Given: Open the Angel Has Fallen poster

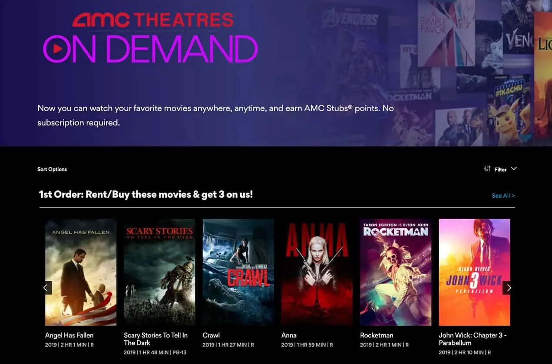Looking at the screenshot, I should click(x=81, y=272).
